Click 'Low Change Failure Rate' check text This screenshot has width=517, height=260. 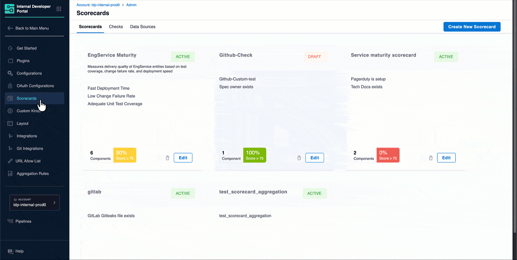[x=111, y=96]
